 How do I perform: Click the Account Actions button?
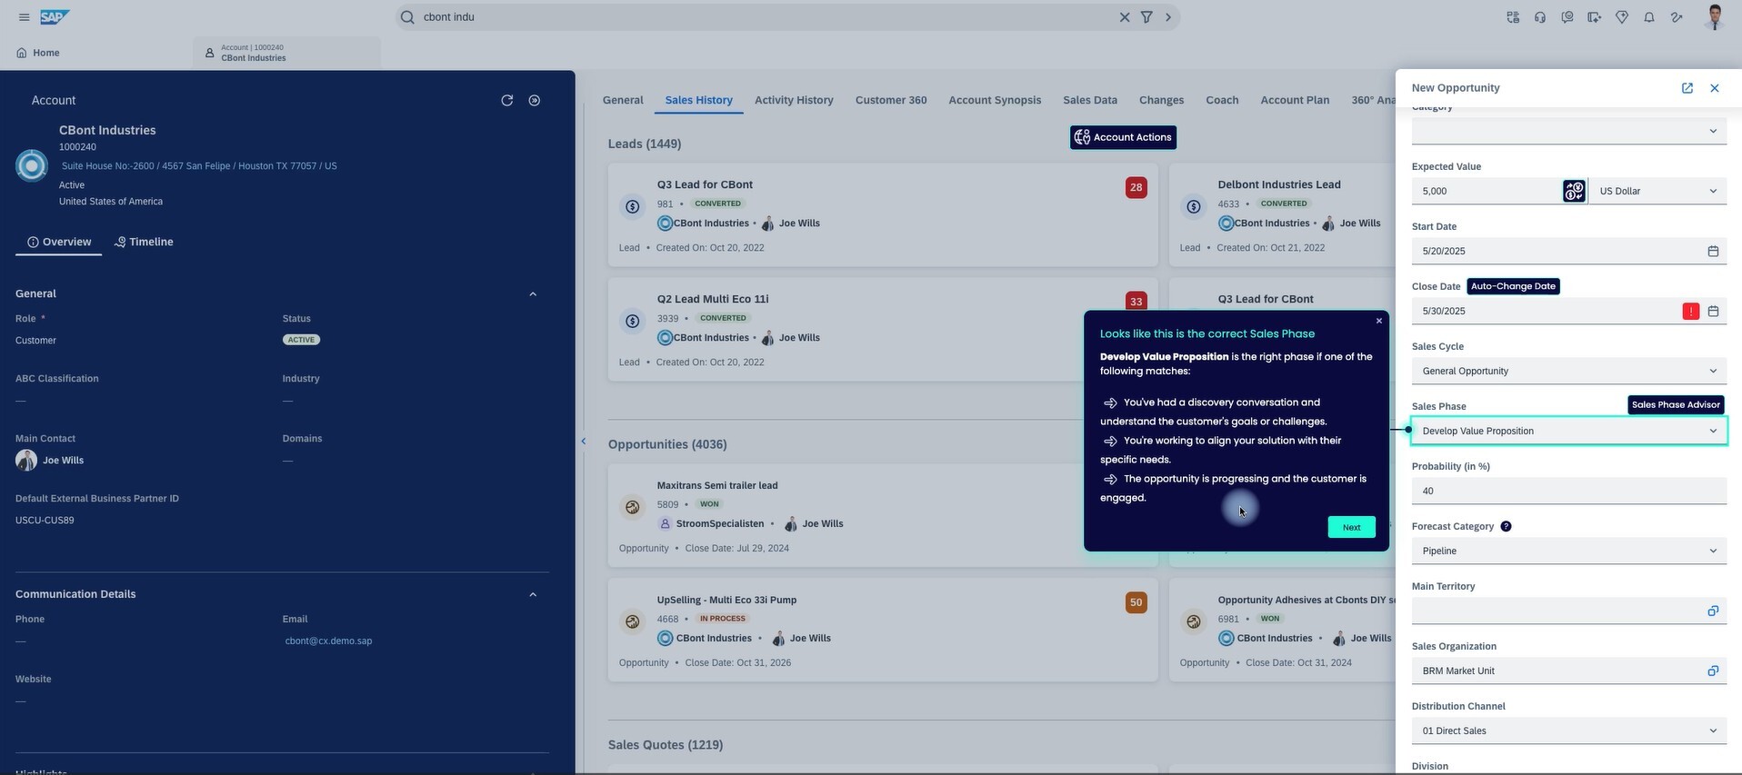[1123, 137]
